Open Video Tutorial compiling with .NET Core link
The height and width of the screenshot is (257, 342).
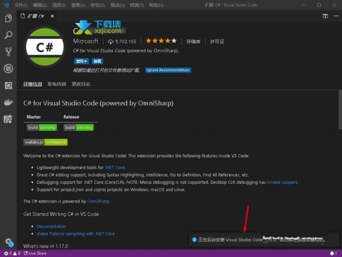pyautogui.click(x=75, y=233)
